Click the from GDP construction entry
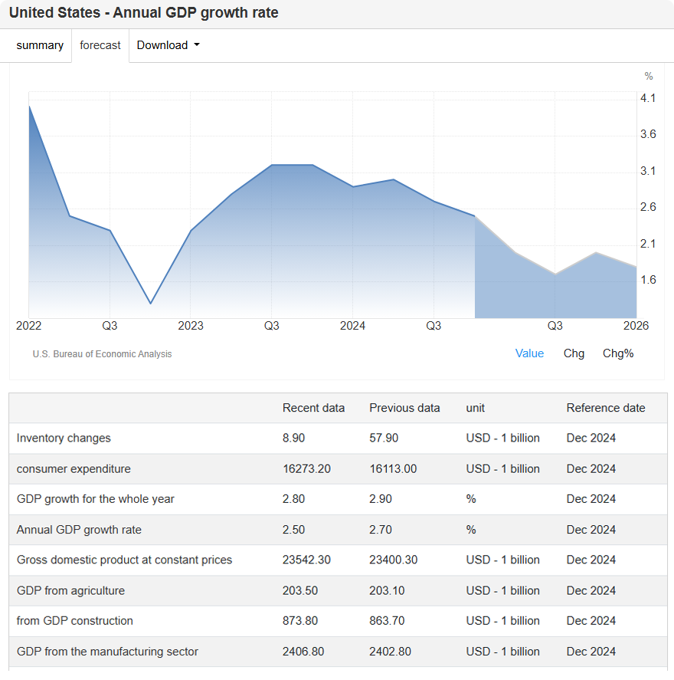This screenshot has height=680, width=674. point(75,621)
